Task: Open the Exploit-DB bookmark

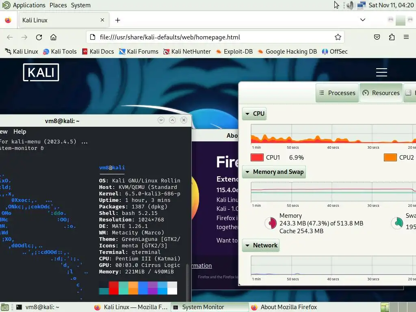Action: click(x=234, y=52)
